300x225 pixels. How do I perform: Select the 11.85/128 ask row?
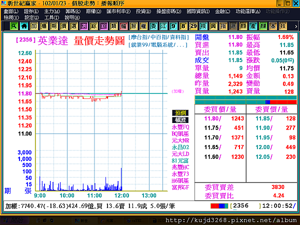pyautogui.click(x=271, y=118)
